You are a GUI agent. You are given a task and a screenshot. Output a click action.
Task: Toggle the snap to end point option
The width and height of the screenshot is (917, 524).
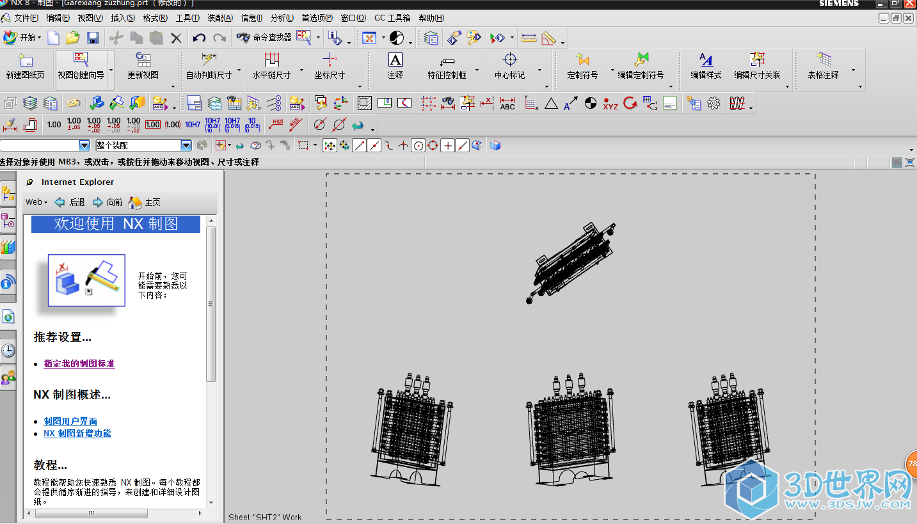click(360, 146)
